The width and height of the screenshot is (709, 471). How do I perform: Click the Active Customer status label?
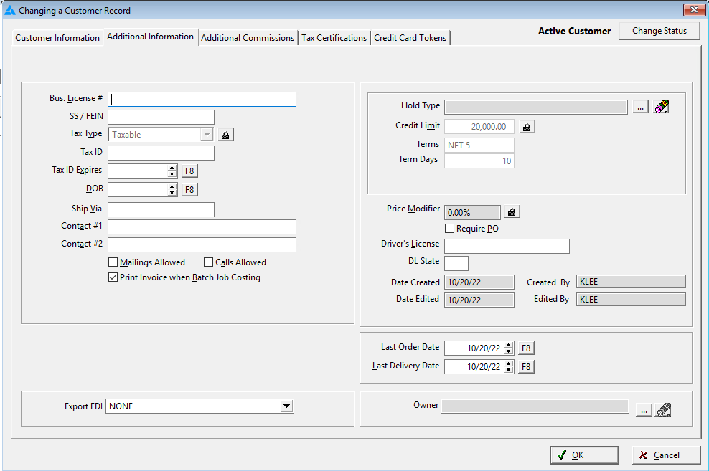(574, 31)
